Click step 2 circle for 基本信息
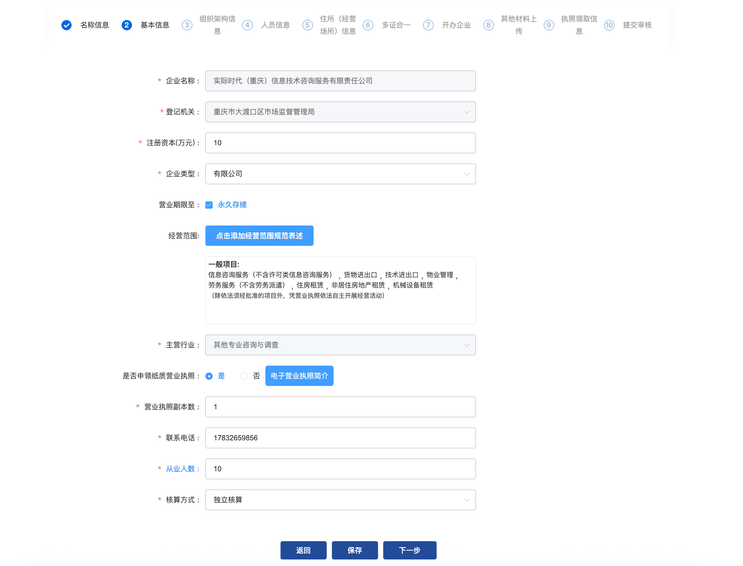743x566 pixels. (x=126, y=25)
